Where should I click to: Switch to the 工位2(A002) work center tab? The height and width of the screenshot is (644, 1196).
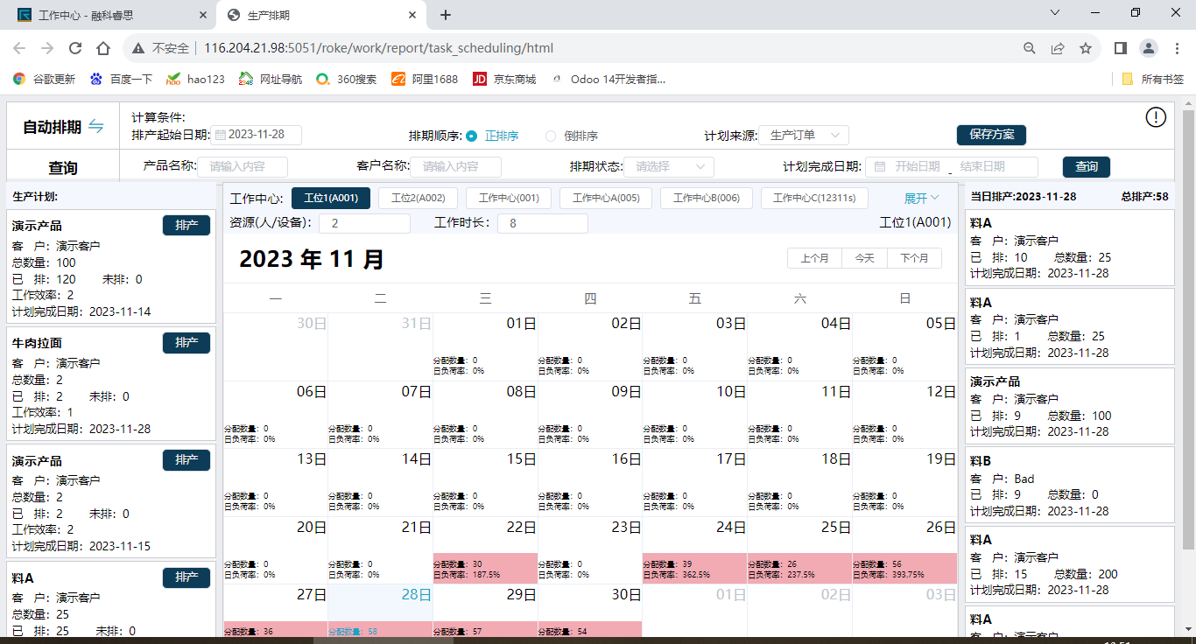click(418, 199)
